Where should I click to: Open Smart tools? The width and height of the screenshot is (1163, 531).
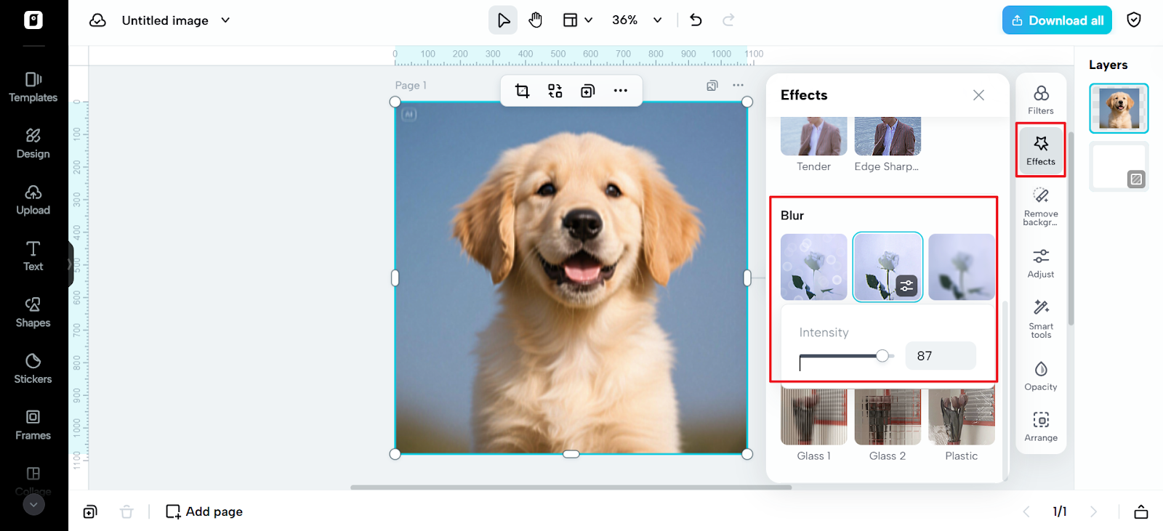tap(1040, 318)
